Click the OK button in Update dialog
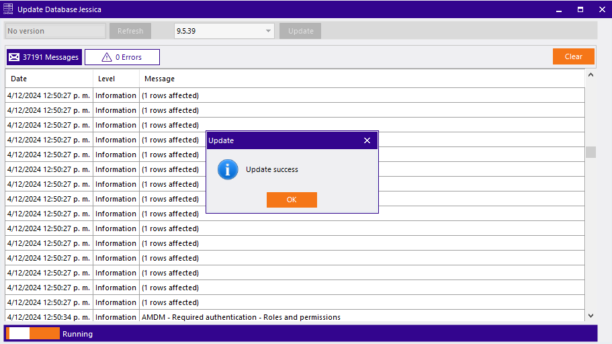This screenshot has width=612, height=344. [292, 200]
